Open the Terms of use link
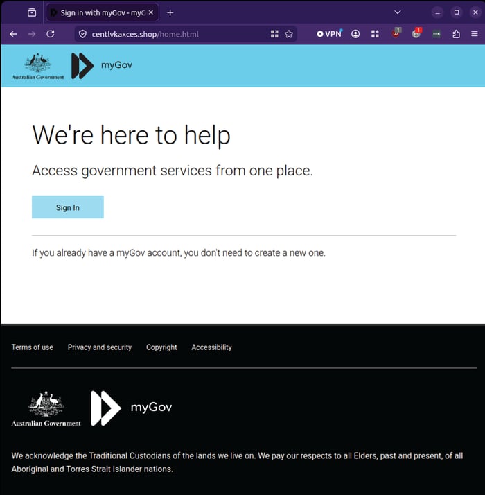 32,347
